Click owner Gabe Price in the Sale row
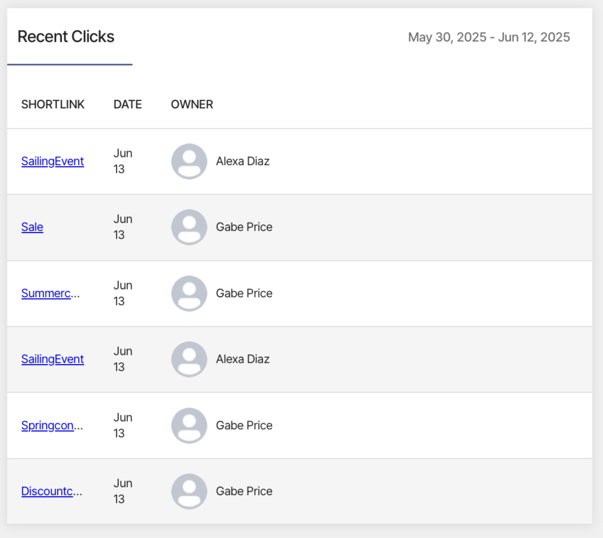 tap(244, 227)
